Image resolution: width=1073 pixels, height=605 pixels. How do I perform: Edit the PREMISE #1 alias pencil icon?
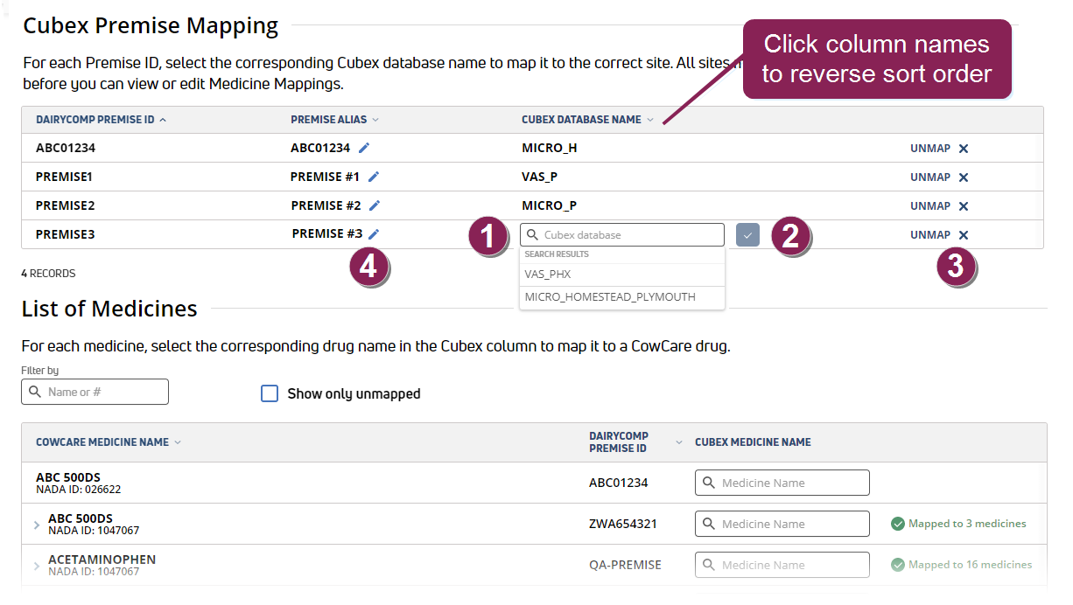click(374, 177)
